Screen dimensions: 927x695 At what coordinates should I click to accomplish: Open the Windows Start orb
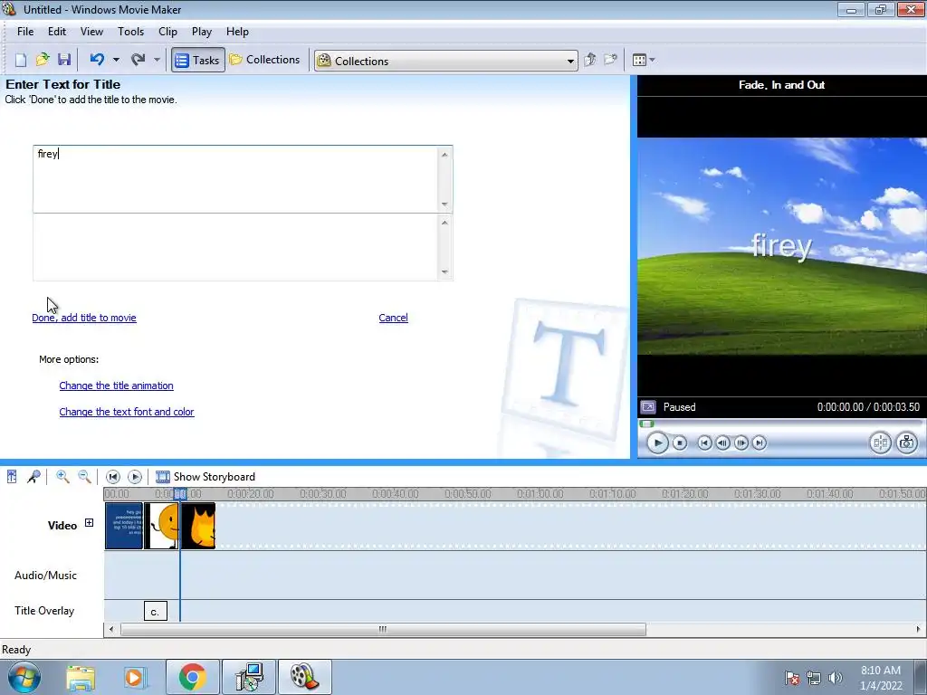(24, 677)
